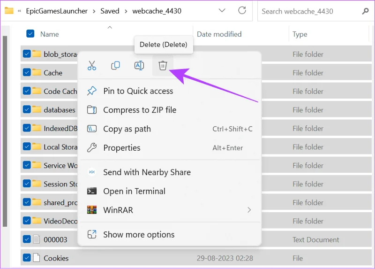Uncheck the Local Storage checkbox

27,146
